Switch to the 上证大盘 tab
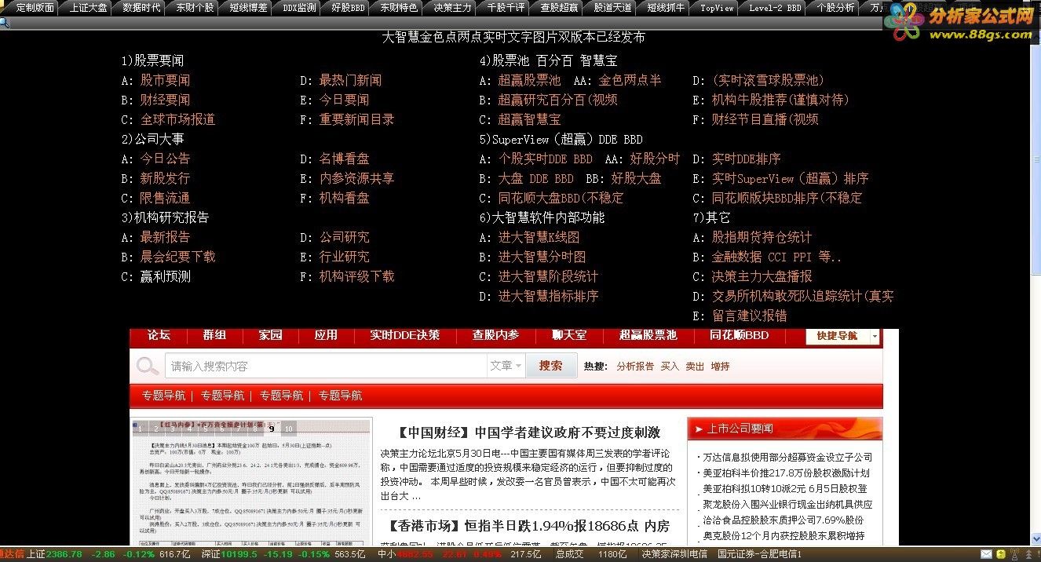 (88, 8)
